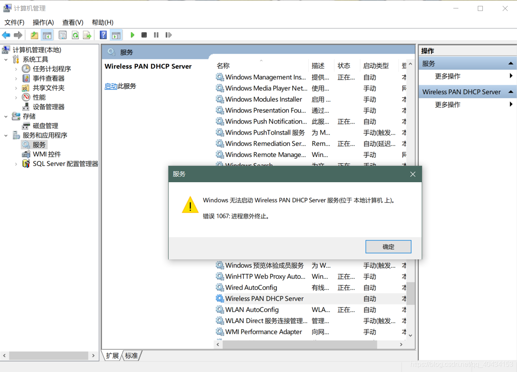Click the gear icon of WLAN AutoConfig
This screenshot has height=372, width=517.
click(x=220, y=310)
